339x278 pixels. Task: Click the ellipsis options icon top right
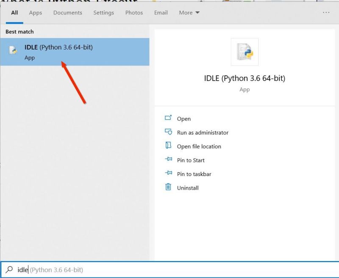(325, 13)
